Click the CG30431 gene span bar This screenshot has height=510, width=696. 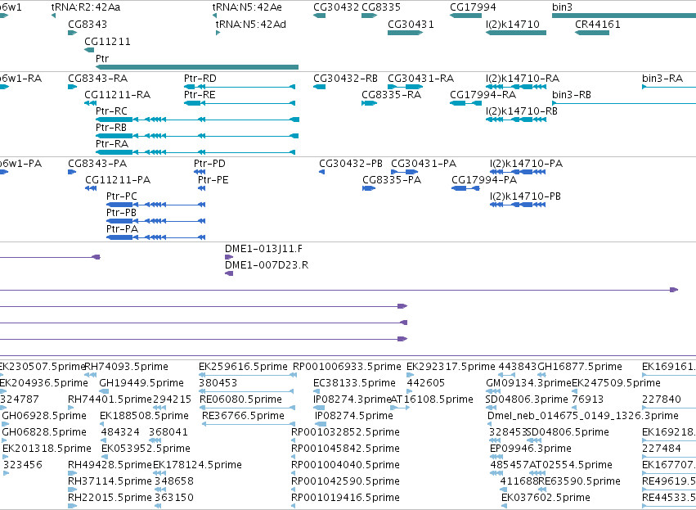pyautogui.click(x=405, y=33)
